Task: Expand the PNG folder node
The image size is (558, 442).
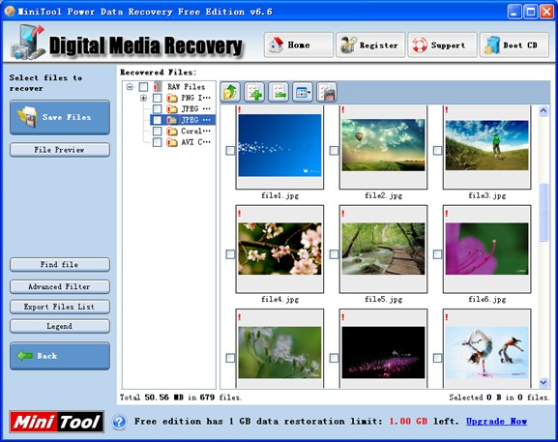Action: pyautogui.click(x=143, y=98)
